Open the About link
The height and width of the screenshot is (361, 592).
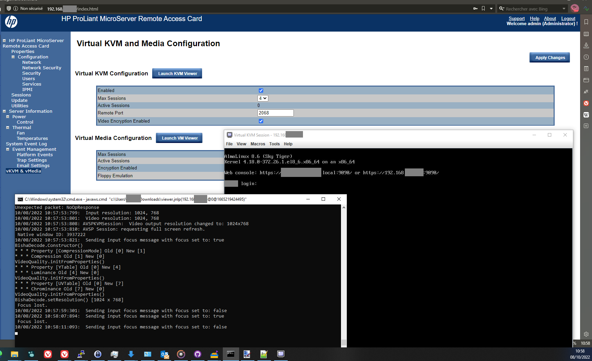click(x=550, y=19)
